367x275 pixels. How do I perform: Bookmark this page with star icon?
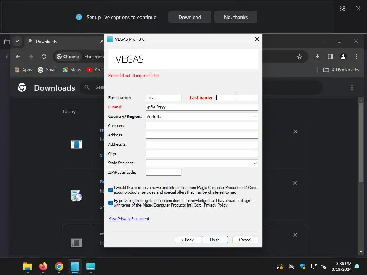(299, 57)
